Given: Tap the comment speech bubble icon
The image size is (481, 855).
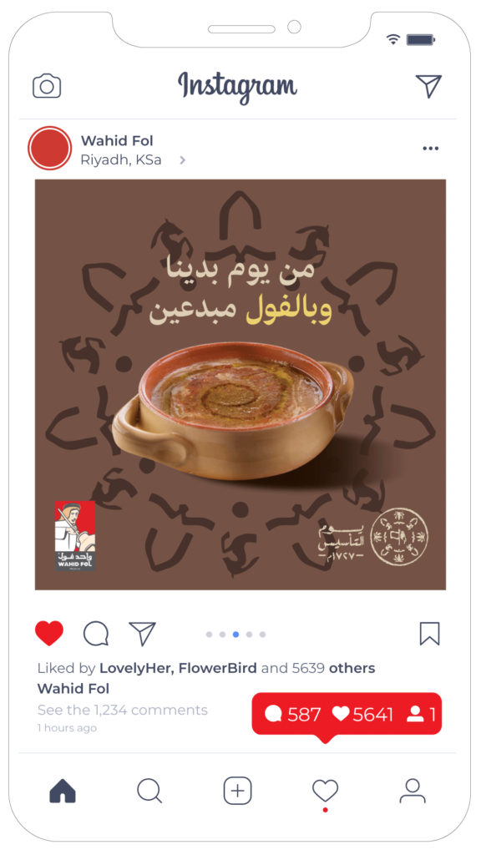Looking at the screenshot, I should pos(96,634).
